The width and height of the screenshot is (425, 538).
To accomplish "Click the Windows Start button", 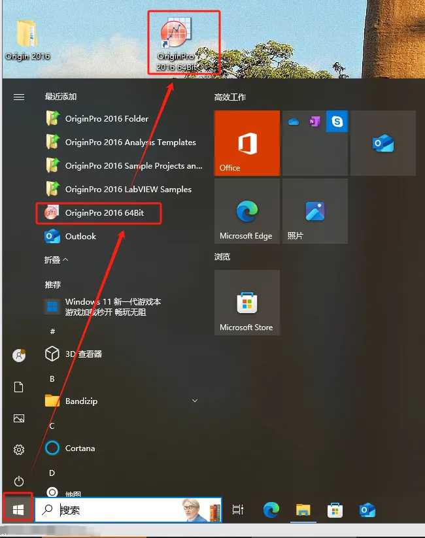I will (x=18, y=510).
